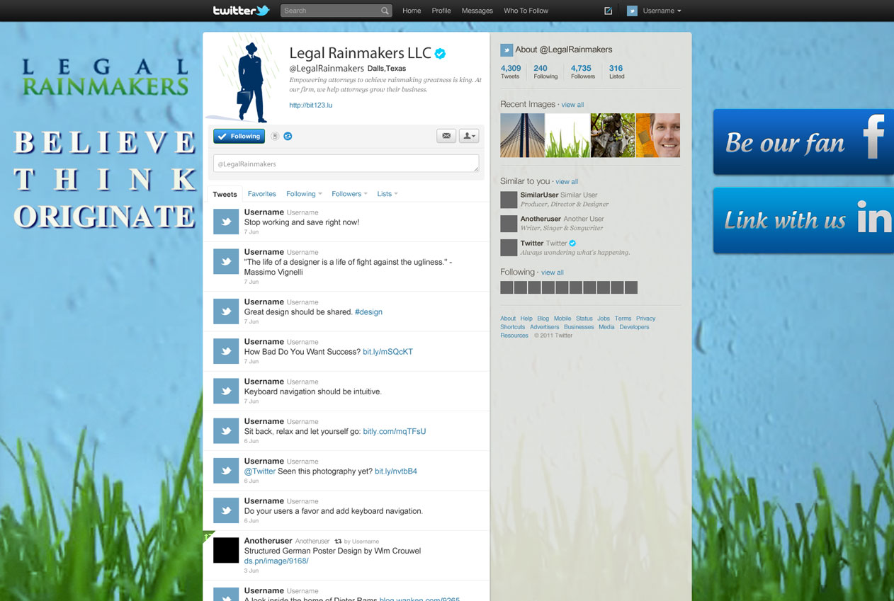Open Messages in the top navigation

coord(477,11)
